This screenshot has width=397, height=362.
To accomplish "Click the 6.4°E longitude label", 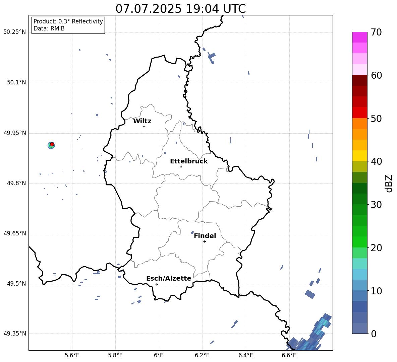I will click(245, 355).
